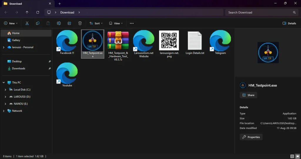Click the 8 items status bar text
Image resolution: width=301 pixels, height=159 pixels.
click(7, 156)
